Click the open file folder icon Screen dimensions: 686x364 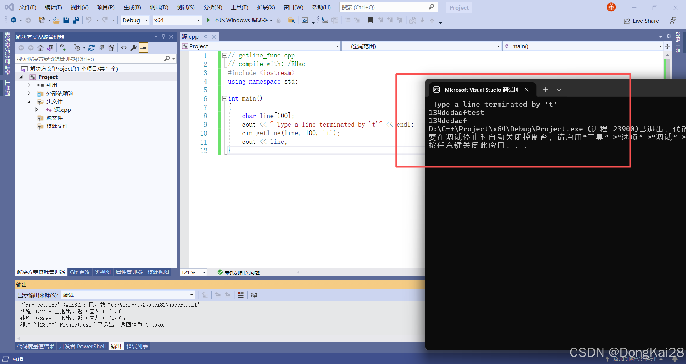click(56, 20)
